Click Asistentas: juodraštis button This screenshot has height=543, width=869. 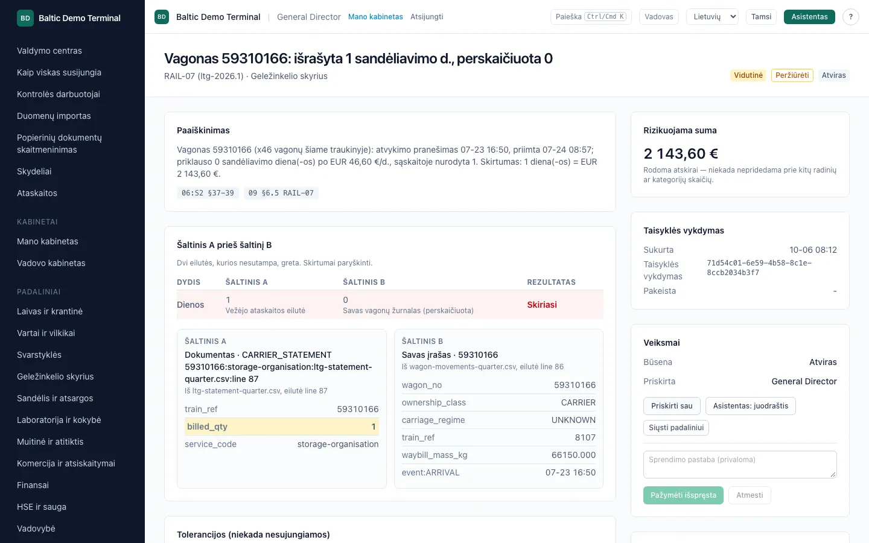click(751, 406)
